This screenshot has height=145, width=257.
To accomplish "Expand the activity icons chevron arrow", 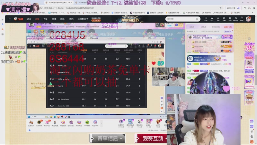I will tap(102, 123).
